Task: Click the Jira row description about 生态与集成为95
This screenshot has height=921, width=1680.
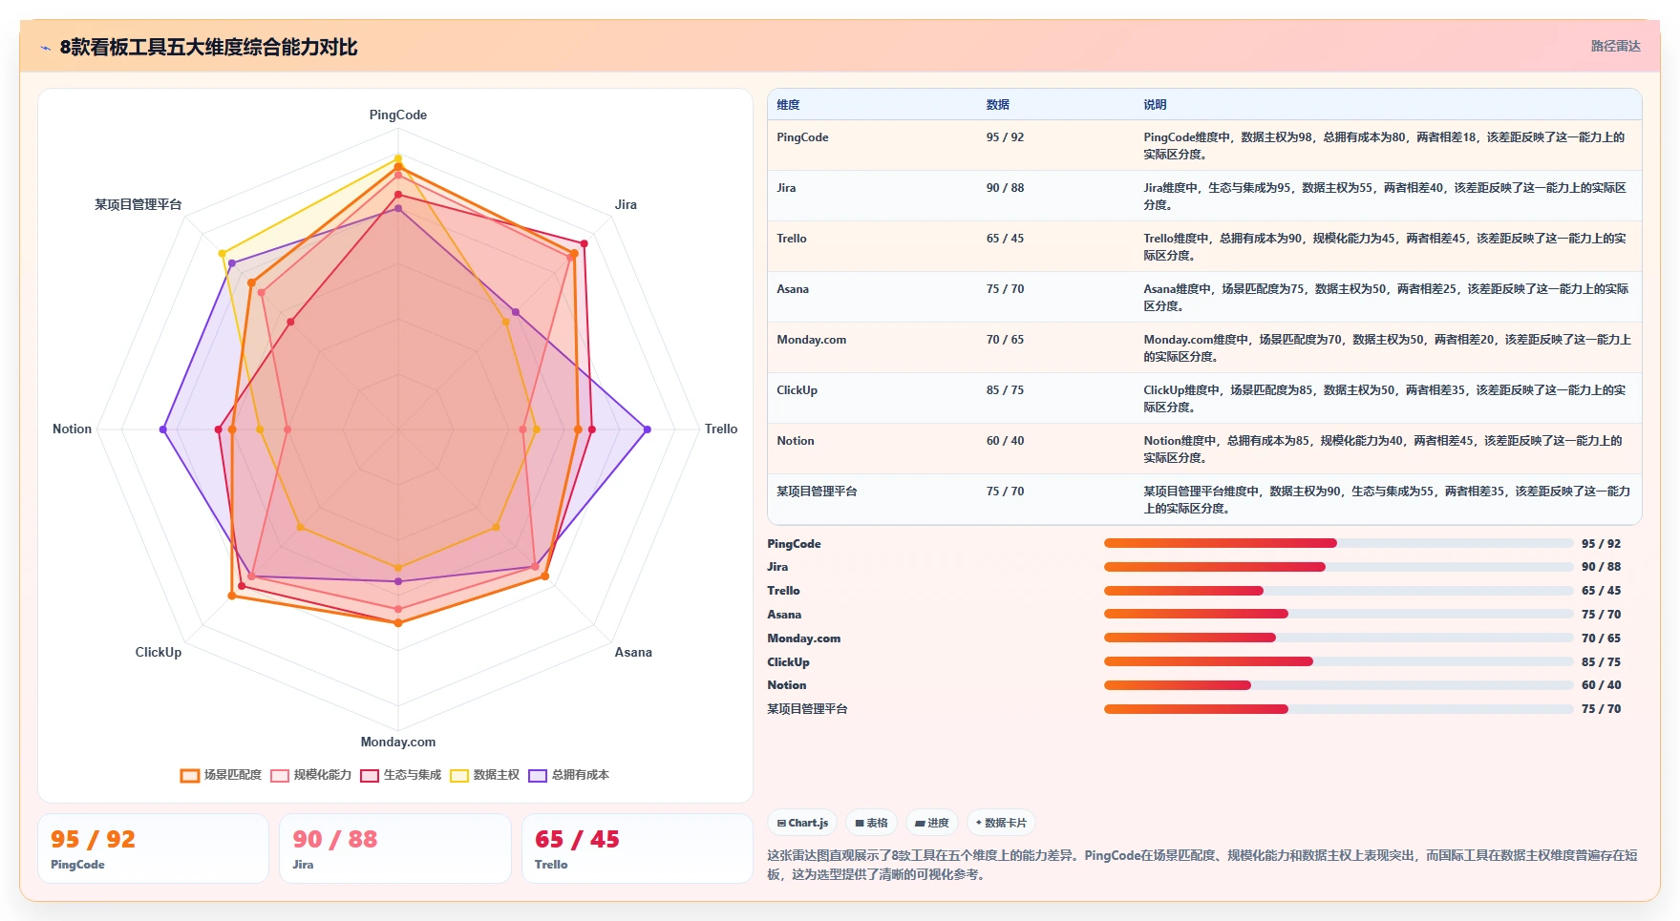Action: [x=1385, y=197]
